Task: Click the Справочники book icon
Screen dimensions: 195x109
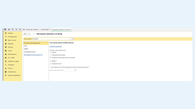Action: pyautogui.click(x=6, y=72)
